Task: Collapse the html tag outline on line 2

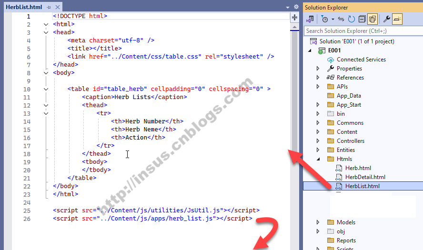Action: (46, 25)
